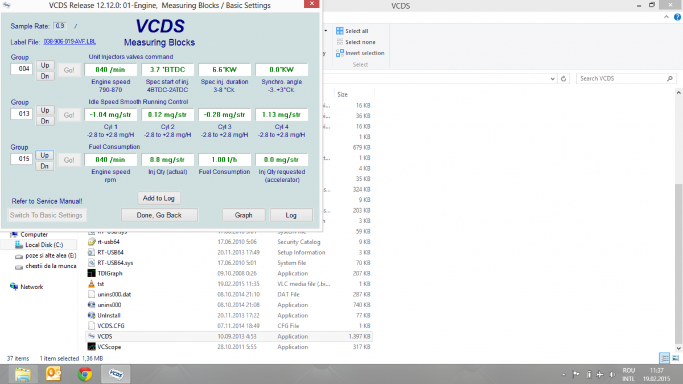Click the group 015 number field
This screenshot has width=683, height=384.
point(22,159)
